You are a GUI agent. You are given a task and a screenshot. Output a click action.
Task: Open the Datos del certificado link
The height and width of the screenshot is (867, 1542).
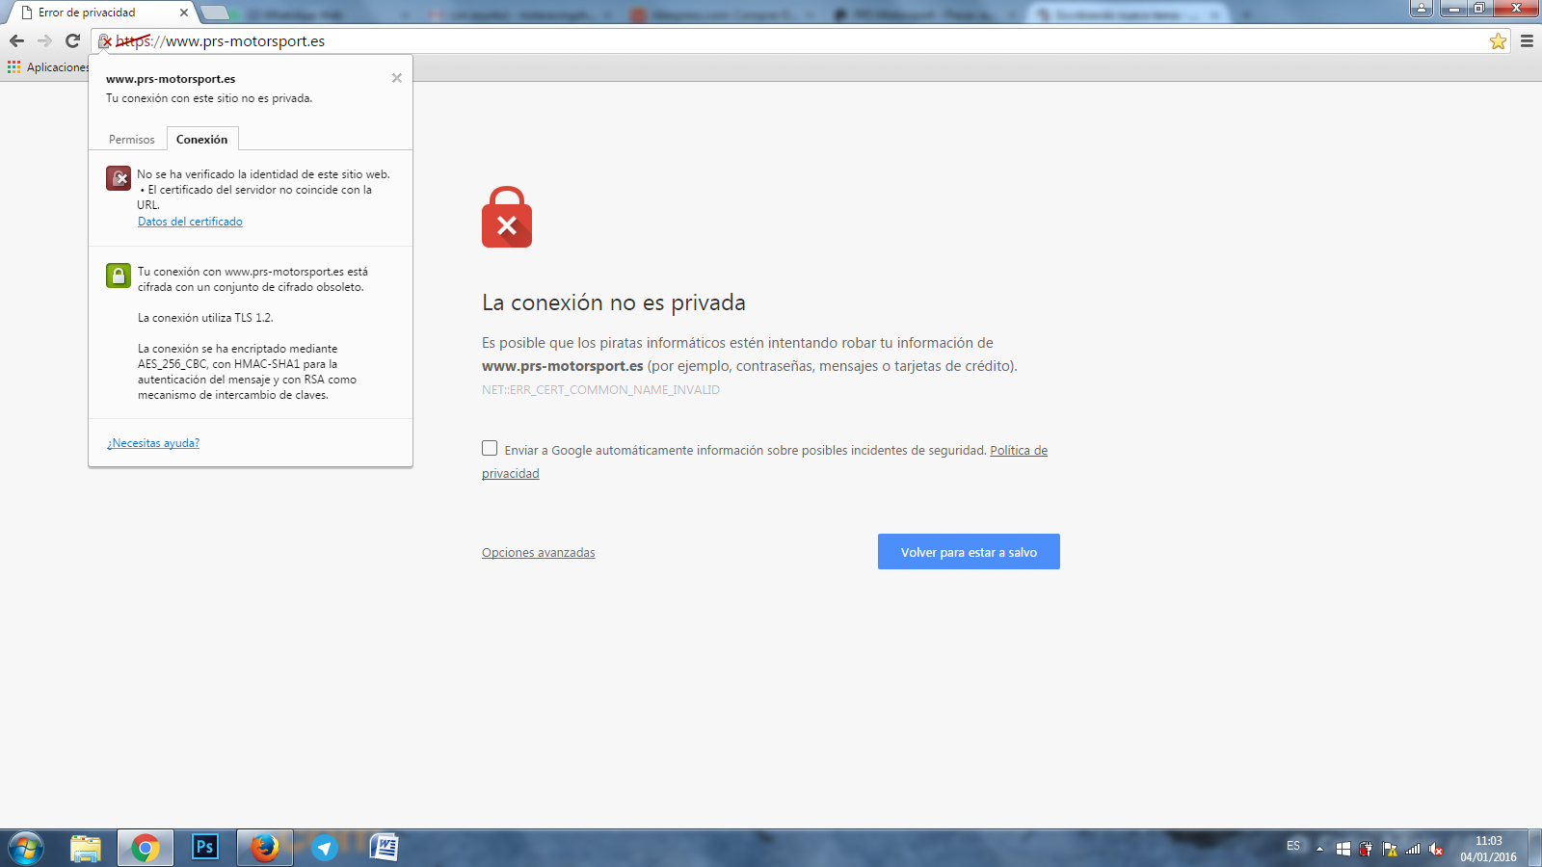[190, 222]
